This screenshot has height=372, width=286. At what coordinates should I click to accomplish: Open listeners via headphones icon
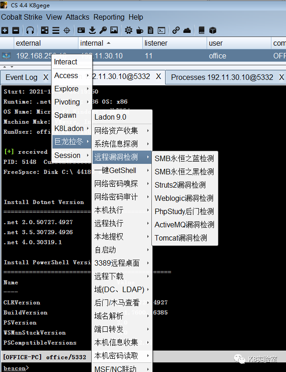[30, 31]
